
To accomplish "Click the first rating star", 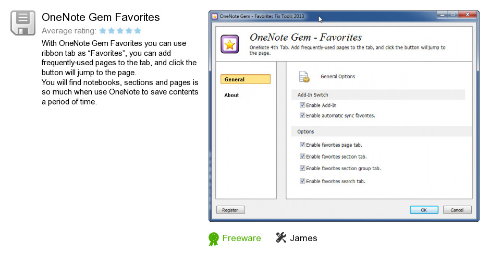I will point(103,31).
